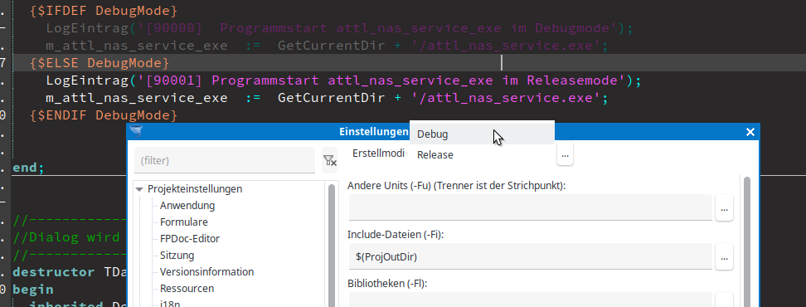Open FPDoc-Editor in the settings tree
This screenshot has width=806, height=307.
click(190, 239)
